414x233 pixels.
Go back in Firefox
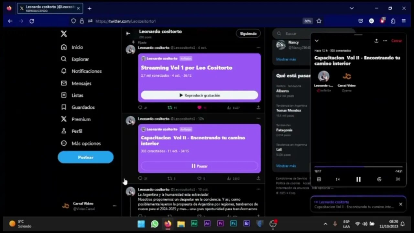click(10, 21)
